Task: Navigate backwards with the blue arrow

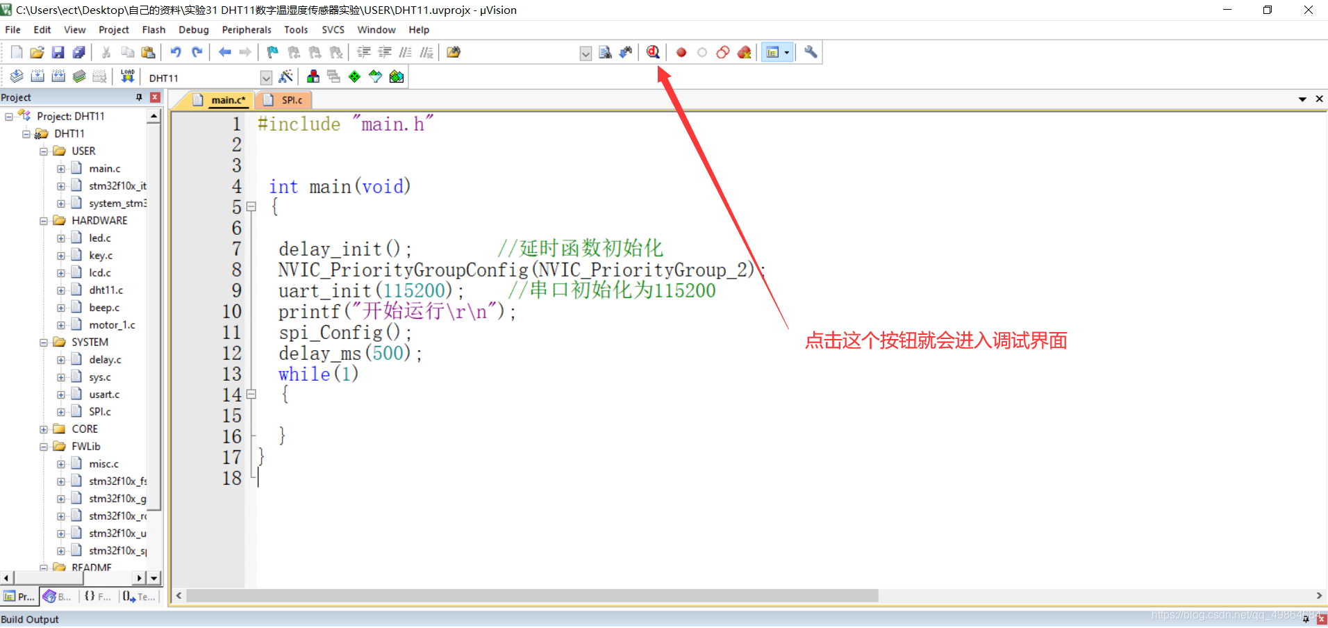Action: click(224, 52)
